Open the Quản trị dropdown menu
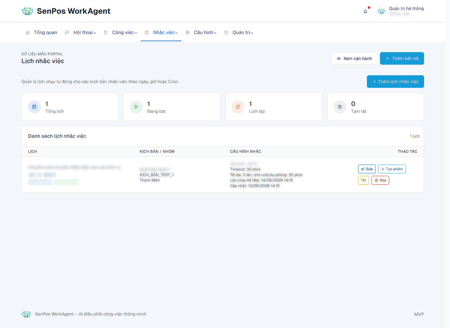Viewport: 450px width, 328px height. [239, 32]
